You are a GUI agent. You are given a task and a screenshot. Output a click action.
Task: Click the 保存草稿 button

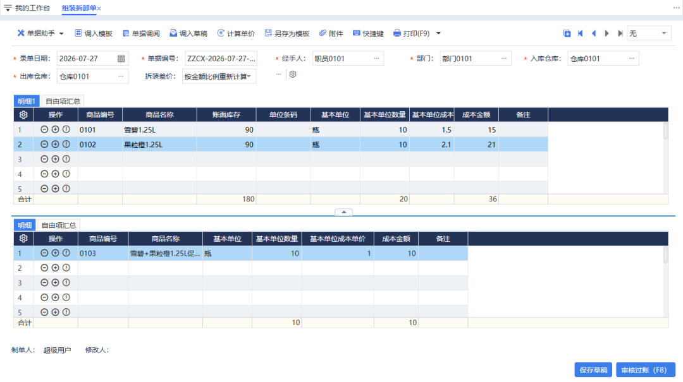[x=593, y=370]
